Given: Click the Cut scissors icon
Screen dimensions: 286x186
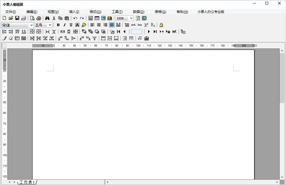Looking at the screenshot, I should [54, 18].
